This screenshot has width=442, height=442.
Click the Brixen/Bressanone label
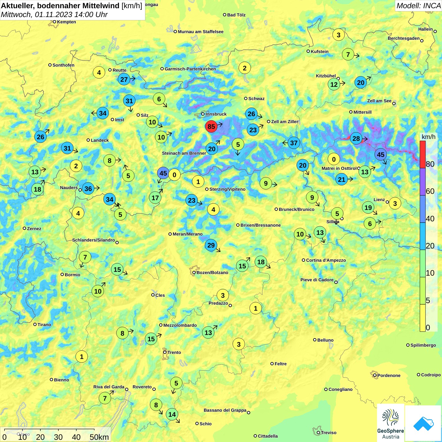[260, 225]
